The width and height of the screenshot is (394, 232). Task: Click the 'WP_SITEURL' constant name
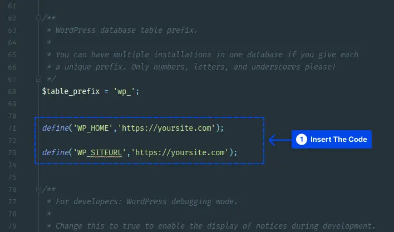(99, 152)
